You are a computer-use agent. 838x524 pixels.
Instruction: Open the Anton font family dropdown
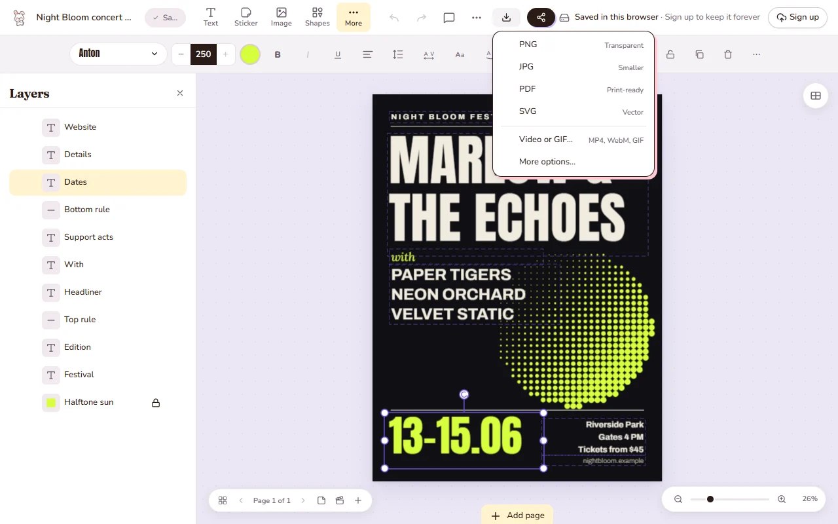(118, 54)
